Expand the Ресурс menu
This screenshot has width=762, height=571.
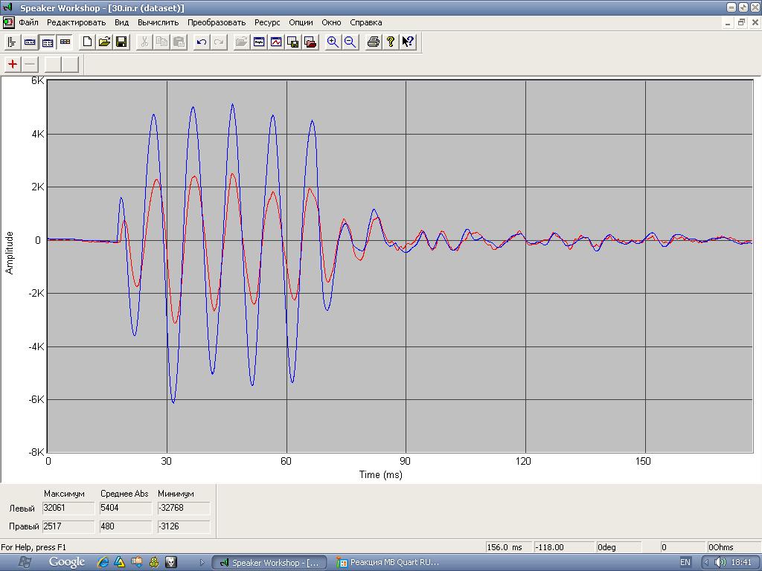pos(267,22)
